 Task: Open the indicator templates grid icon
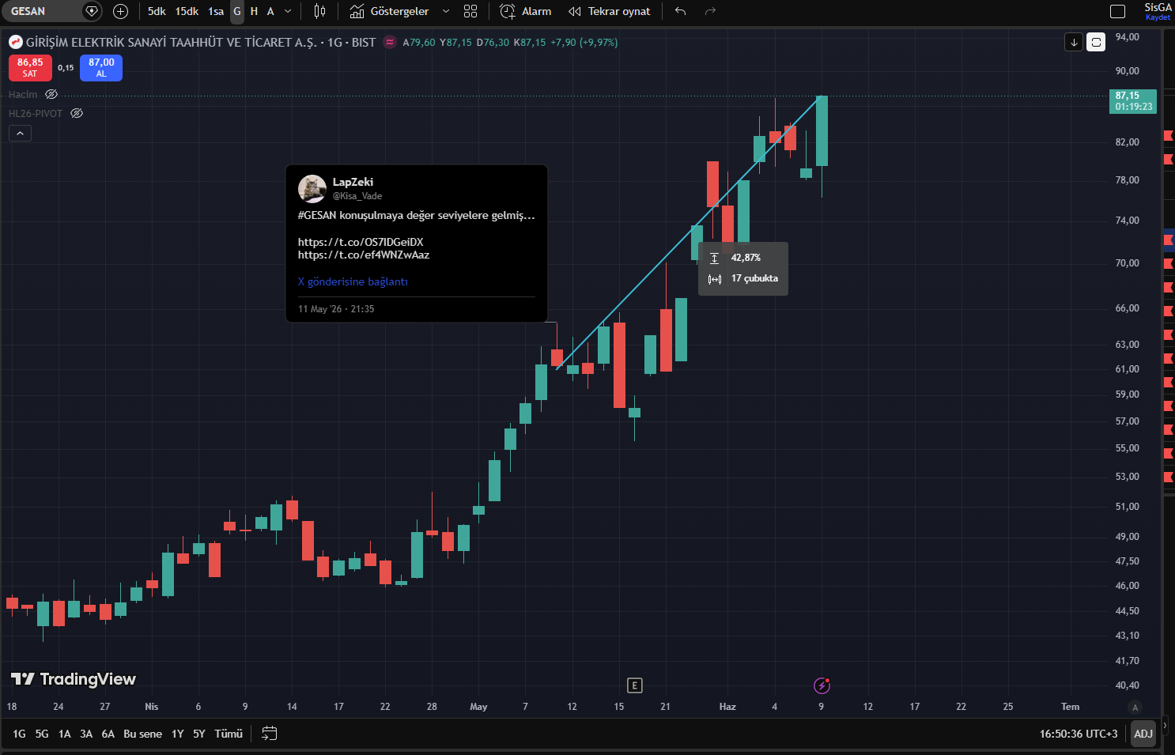pos(470,11)
